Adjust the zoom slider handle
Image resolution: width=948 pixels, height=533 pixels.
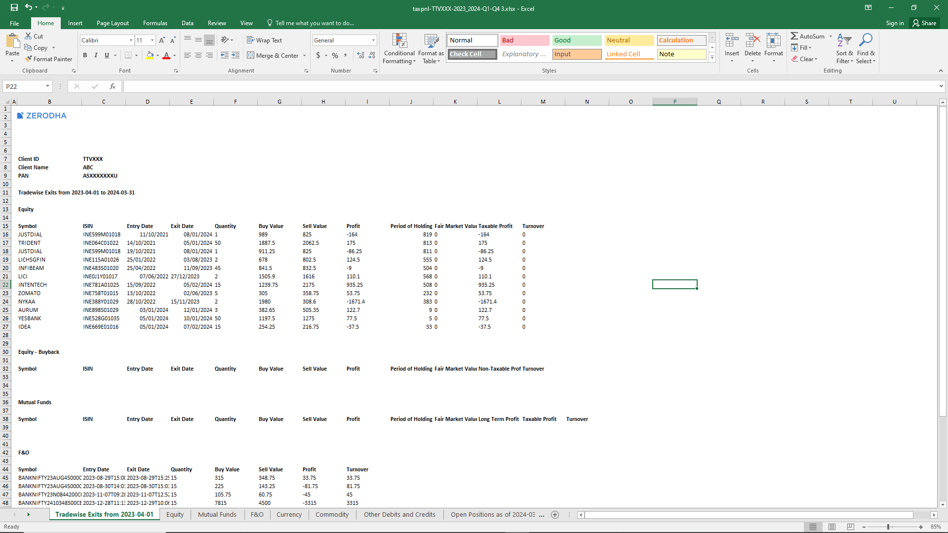tap(888, 527)
